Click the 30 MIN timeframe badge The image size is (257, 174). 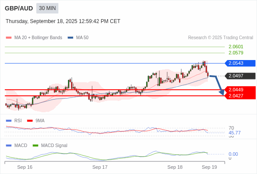click(x=47, y=8)
